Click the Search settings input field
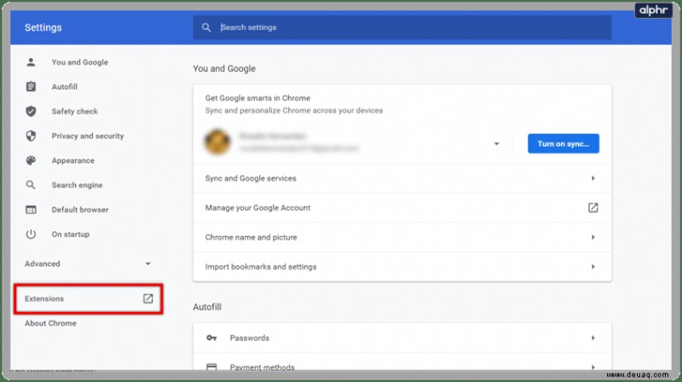The image size is (682, 382). coord(402,27)
